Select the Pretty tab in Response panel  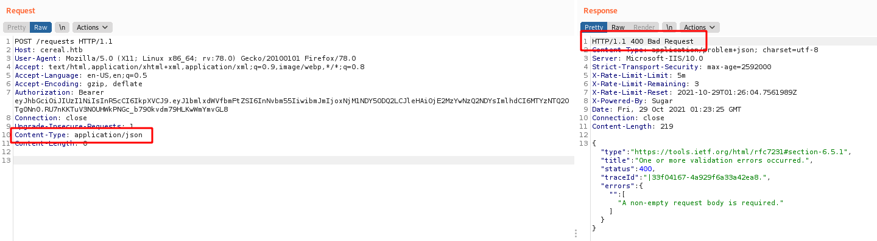[594, 27]
